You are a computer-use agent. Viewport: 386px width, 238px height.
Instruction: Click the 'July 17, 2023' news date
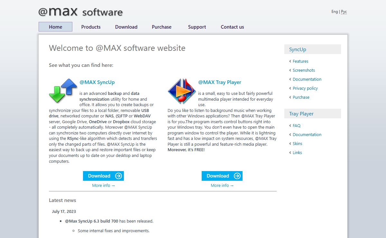click(64, 212)
